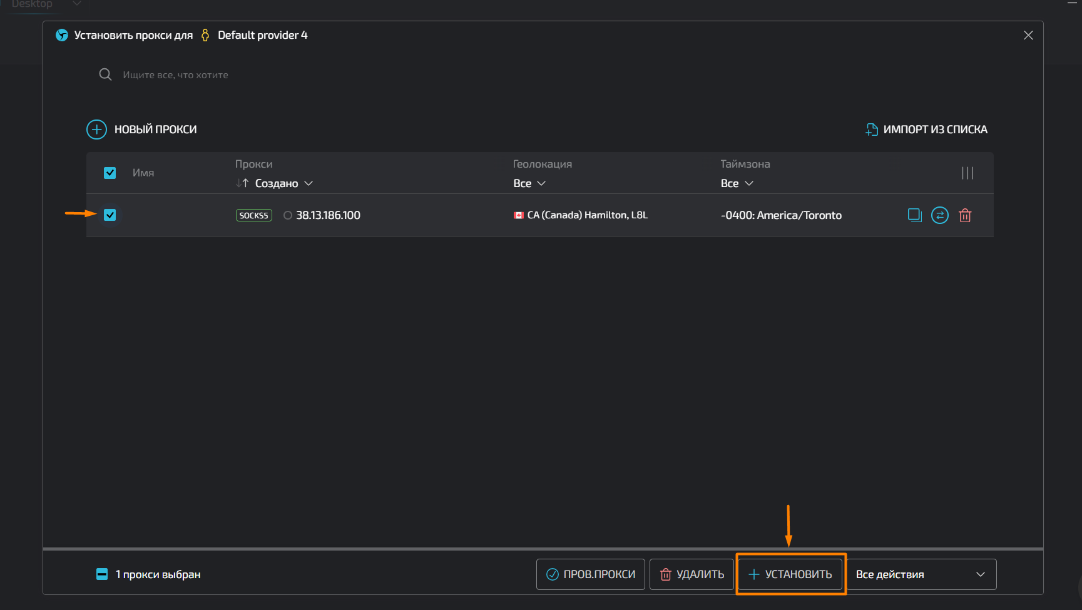The image size is (1082, 610).
Task: Delete the proxy with the red trash icon
Action: click(x=965, y=215)
